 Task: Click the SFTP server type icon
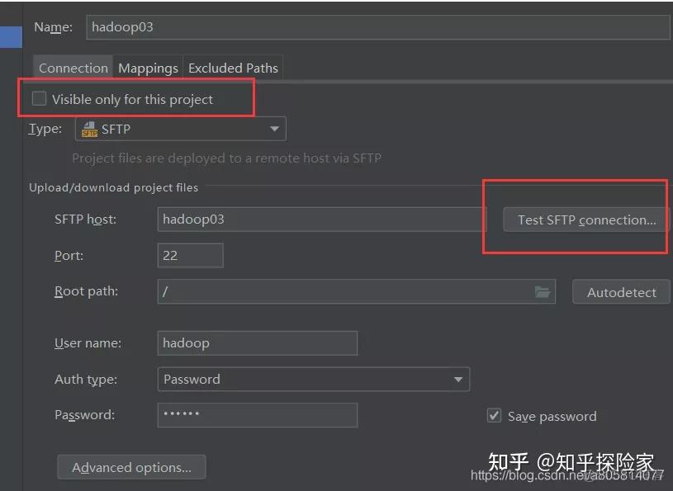[x=89, y=129]
